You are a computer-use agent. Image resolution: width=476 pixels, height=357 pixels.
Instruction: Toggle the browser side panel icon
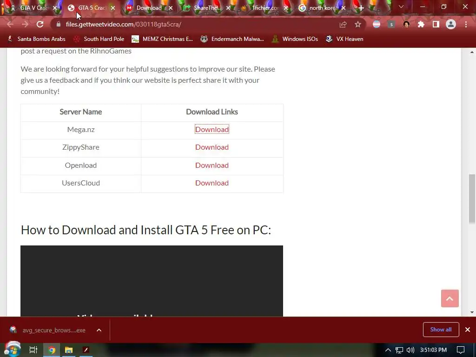coord(436,24)
